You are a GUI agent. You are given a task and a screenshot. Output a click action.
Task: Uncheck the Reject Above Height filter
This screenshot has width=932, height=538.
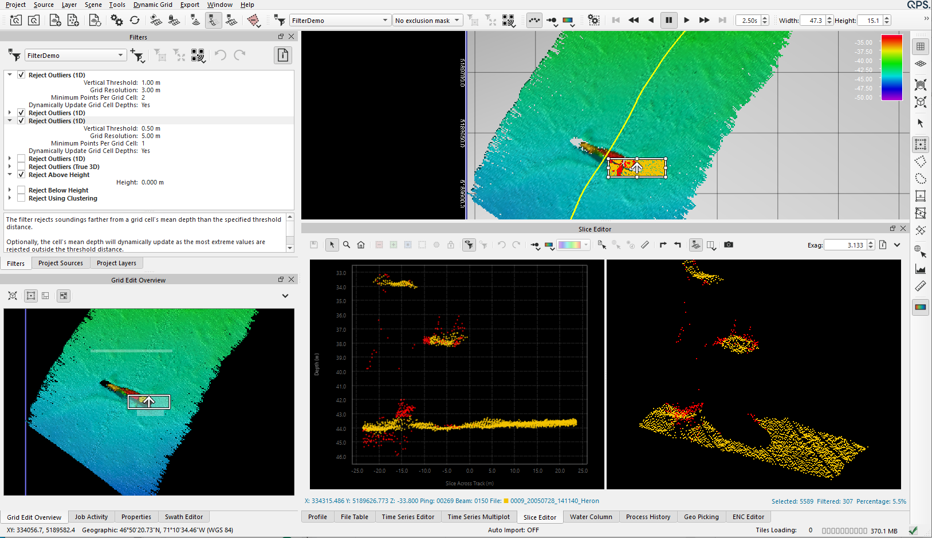click(21, 175)
